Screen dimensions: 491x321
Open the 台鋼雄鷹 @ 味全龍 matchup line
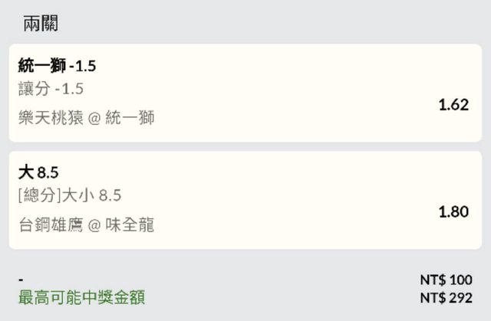pos(86,224)
